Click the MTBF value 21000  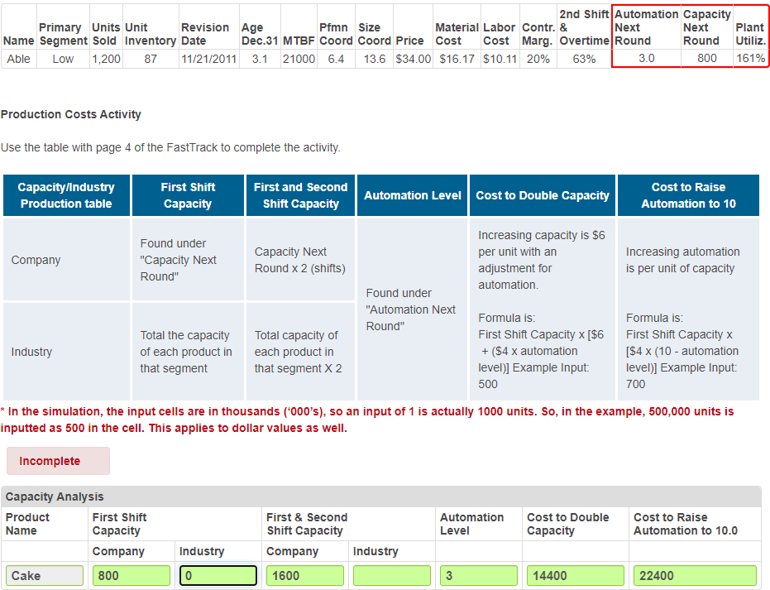coord(299,59)
